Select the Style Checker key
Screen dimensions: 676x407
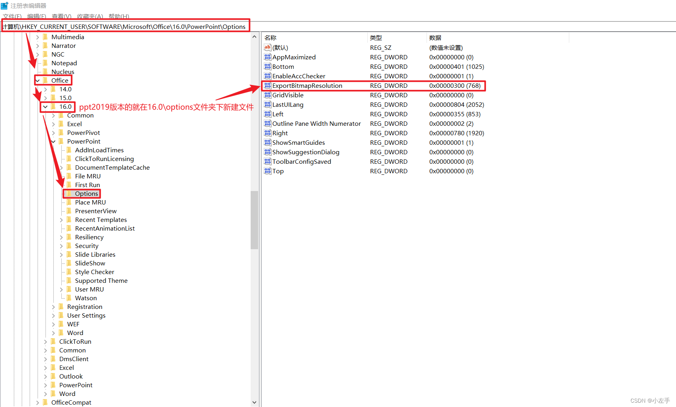coord(95,272)
